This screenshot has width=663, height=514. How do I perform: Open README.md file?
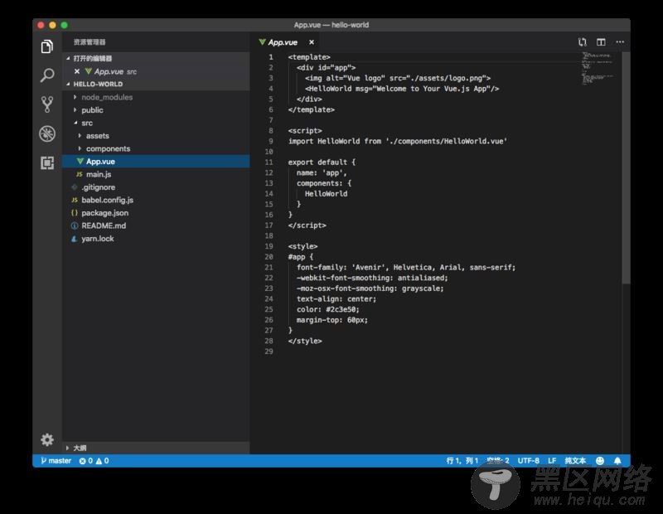pyautogui.click(x=156, y=225)
